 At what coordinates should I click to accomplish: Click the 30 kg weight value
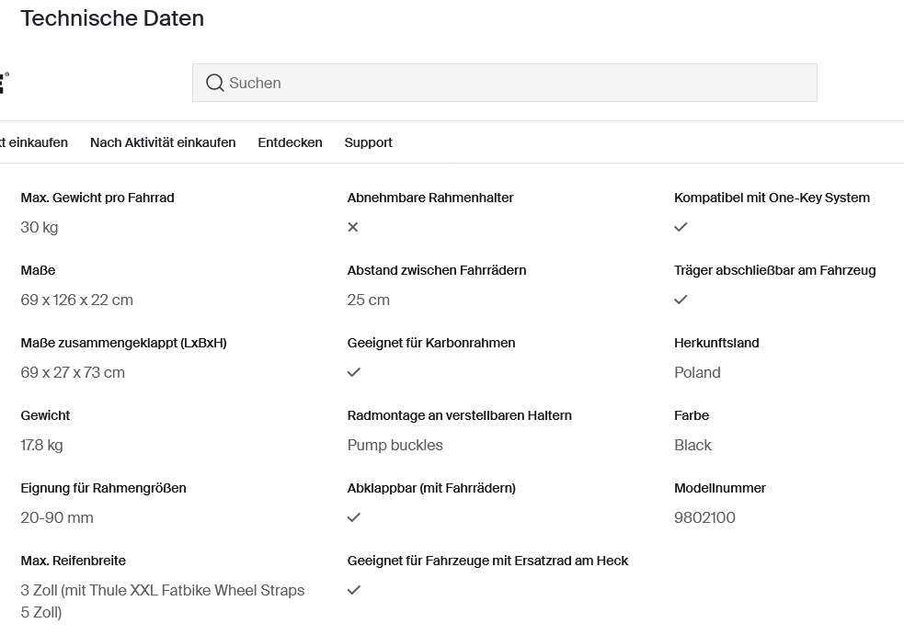coord(40,227)
